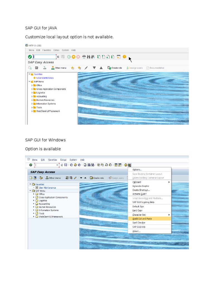Open System menu in Windows GUI menu bar
The width and height of the screenshot is (214, 285).
[73, 160]
